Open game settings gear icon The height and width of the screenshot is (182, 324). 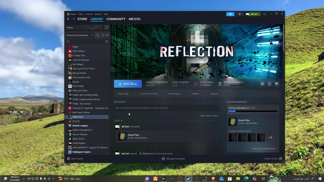coord(262,84)
